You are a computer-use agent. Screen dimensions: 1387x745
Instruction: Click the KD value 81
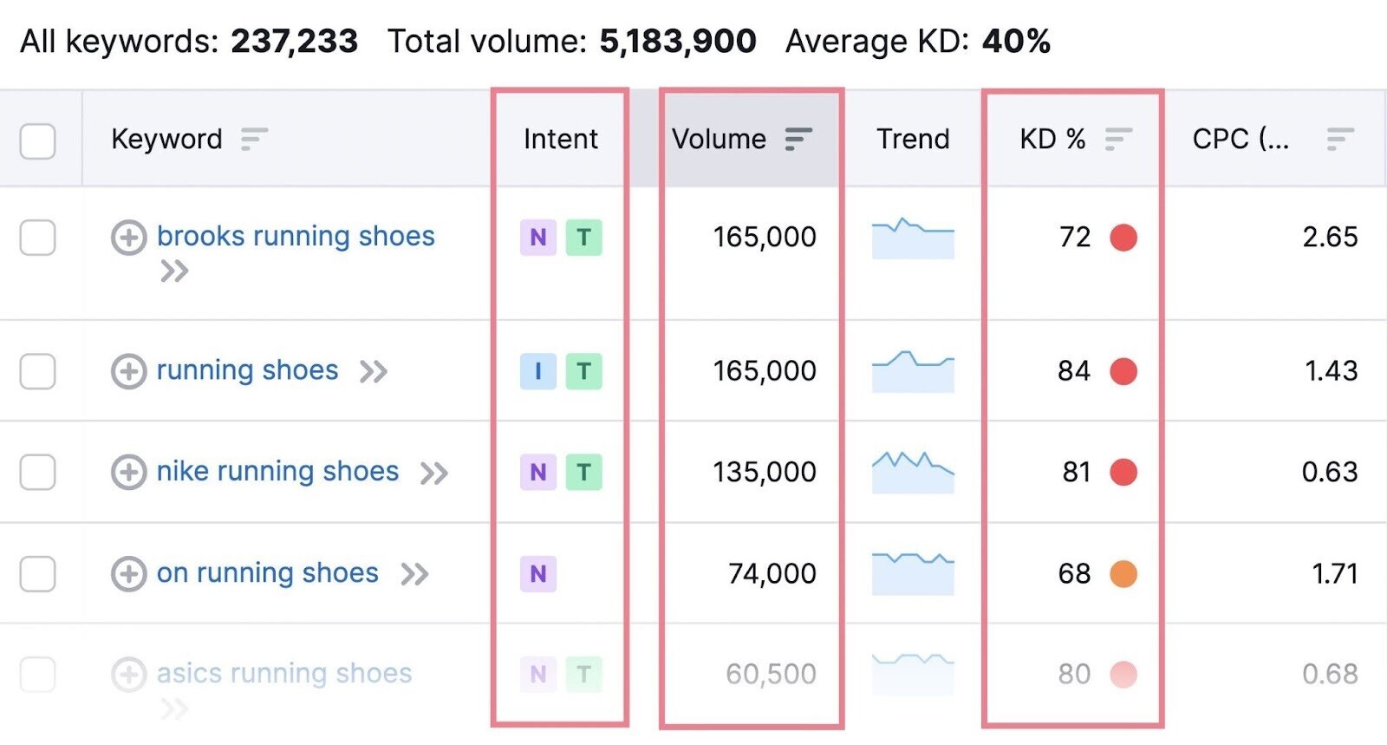(1076, 472)
